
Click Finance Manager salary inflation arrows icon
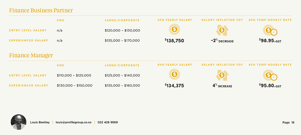point(222,75)
